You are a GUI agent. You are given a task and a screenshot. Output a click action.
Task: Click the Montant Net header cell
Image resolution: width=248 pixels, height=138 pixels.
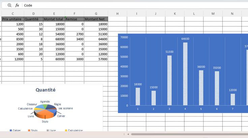pos(96,19)
